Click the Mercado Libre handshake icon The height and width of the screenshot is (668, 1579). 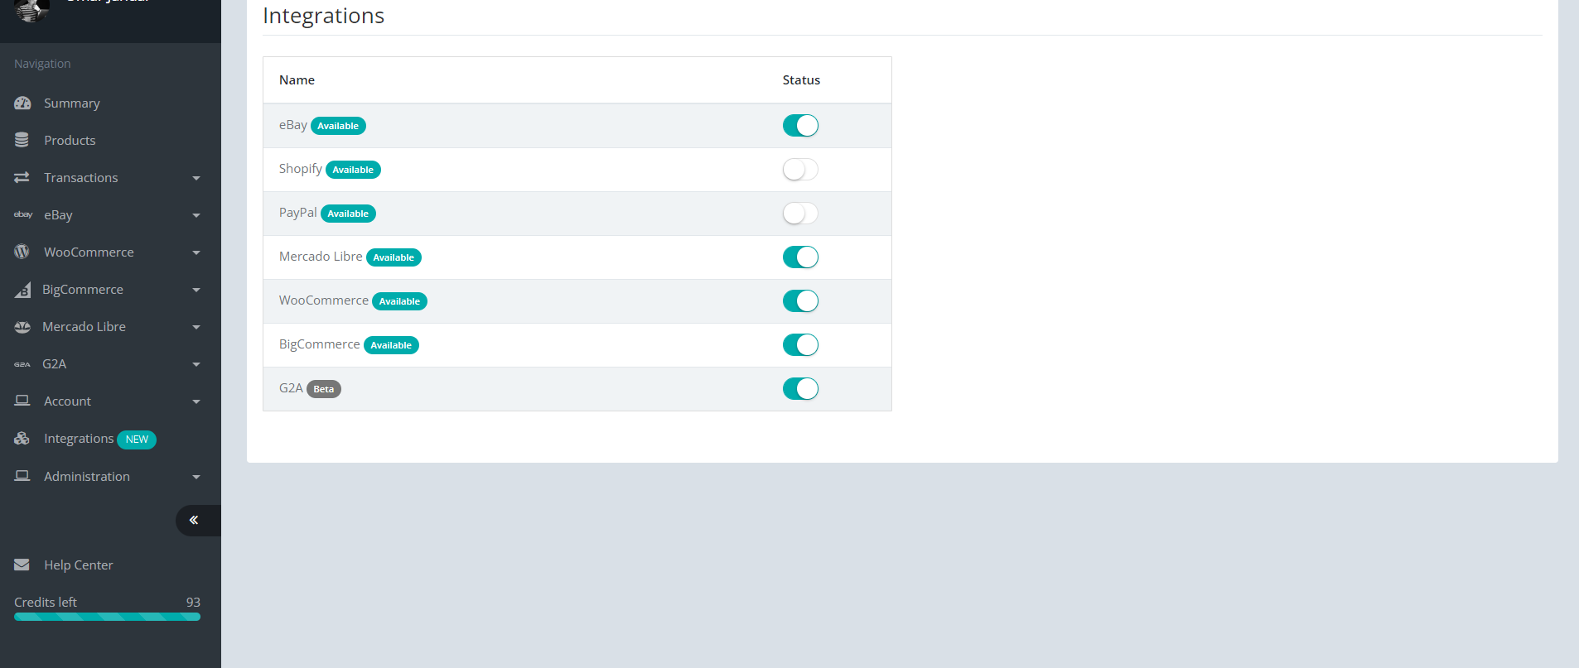click(22, 327)
